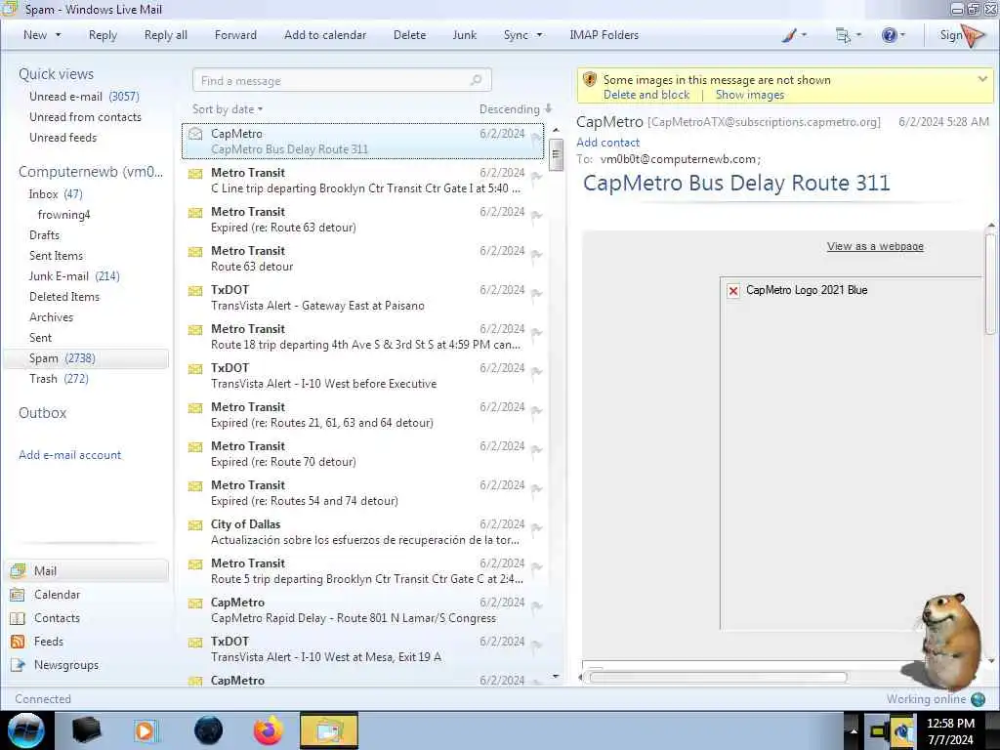This screenshot has height=750, width=1000.
Task: Click the horizontal scrollbar of the reading pane
Action: (719, 678)
